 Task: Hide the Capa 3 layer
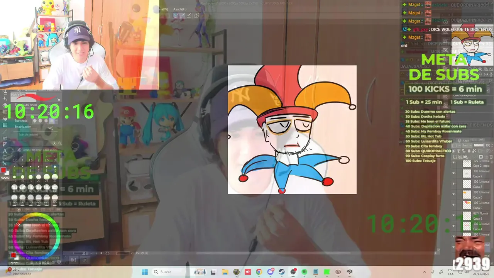pos(454,184)
